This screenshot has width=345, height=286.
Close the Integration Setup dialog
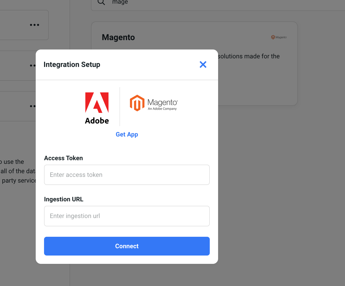[x=203, y=65]
